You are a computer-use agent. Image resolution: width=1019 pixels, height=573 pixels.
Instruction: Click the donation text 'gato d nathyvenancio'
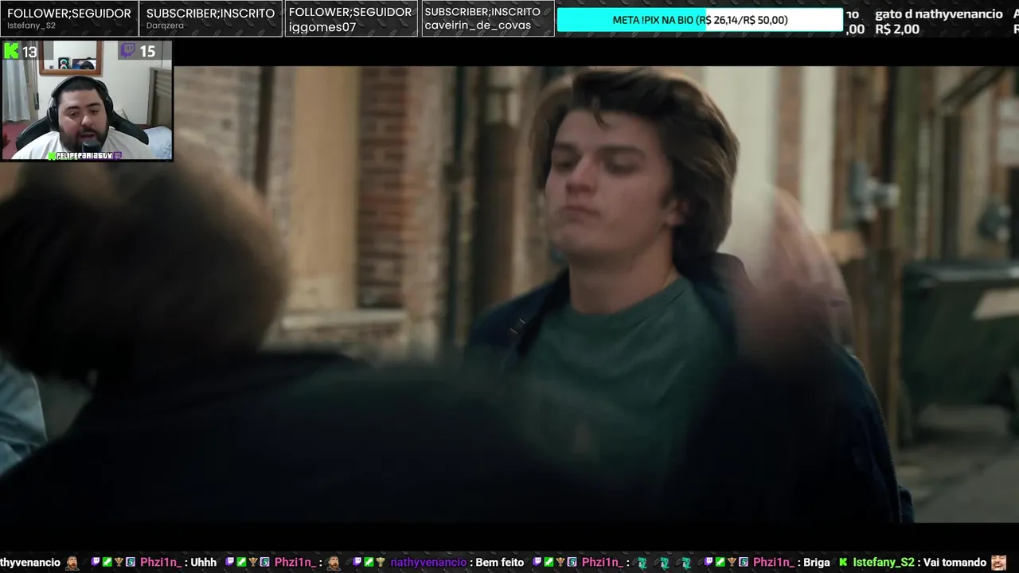[x=939, y=14]
